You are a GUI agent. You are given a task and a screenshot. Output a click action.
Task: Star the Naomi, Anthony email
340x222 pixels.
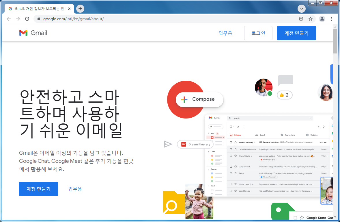pyautogui.click(x=236, y=143)
